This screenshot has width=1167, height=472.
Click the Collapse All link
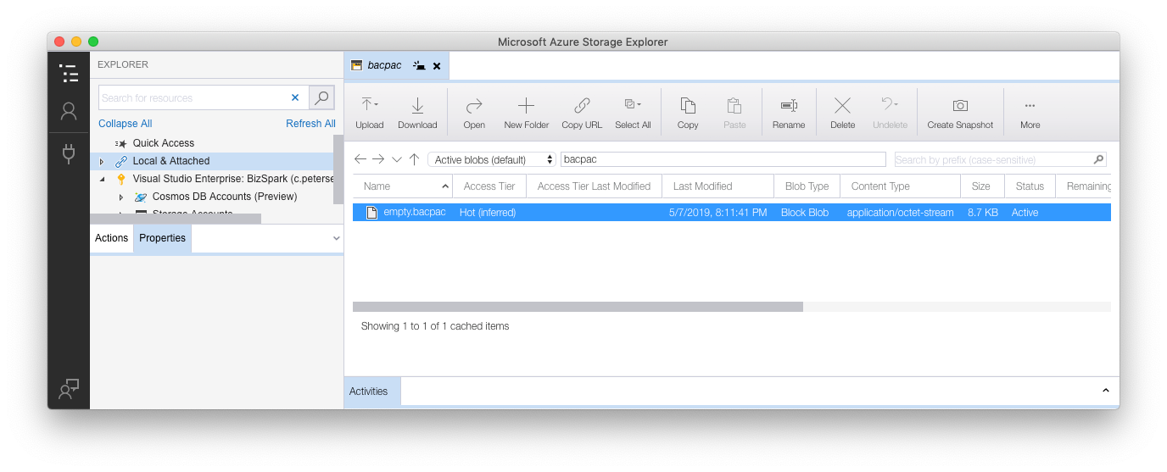[125, 124]
